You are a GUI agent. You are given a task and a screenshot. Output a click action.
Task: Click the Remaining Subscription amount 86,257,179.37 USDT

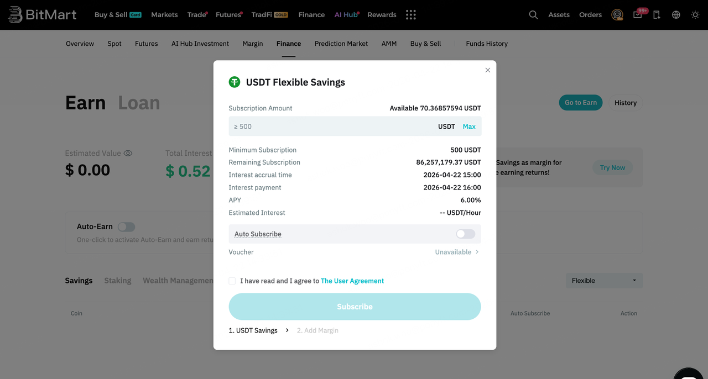click(449, 162)
